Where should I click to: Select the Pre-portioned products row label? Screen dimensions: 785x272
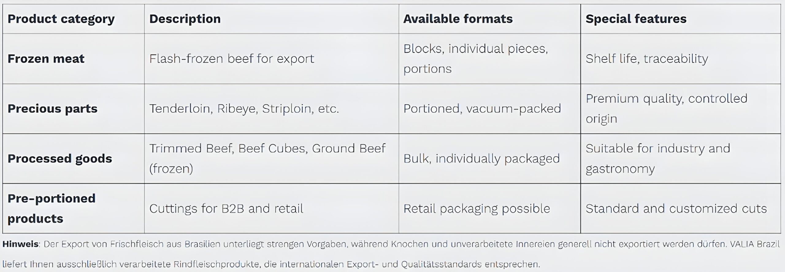tap(52, 208)
